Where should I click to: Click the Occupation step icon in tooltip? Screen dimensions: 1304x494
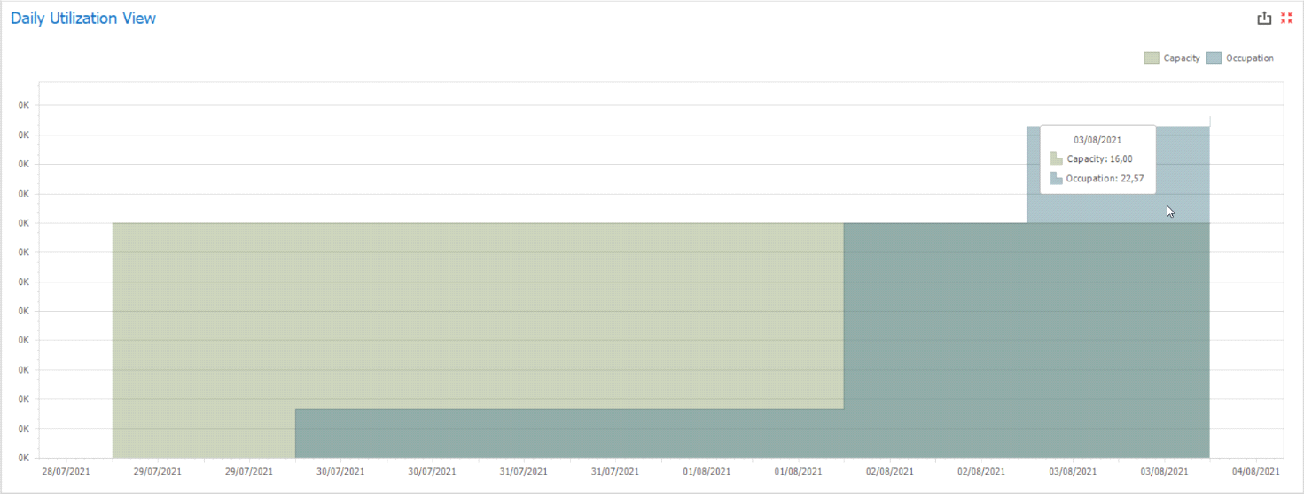[x=1056, y=178]
